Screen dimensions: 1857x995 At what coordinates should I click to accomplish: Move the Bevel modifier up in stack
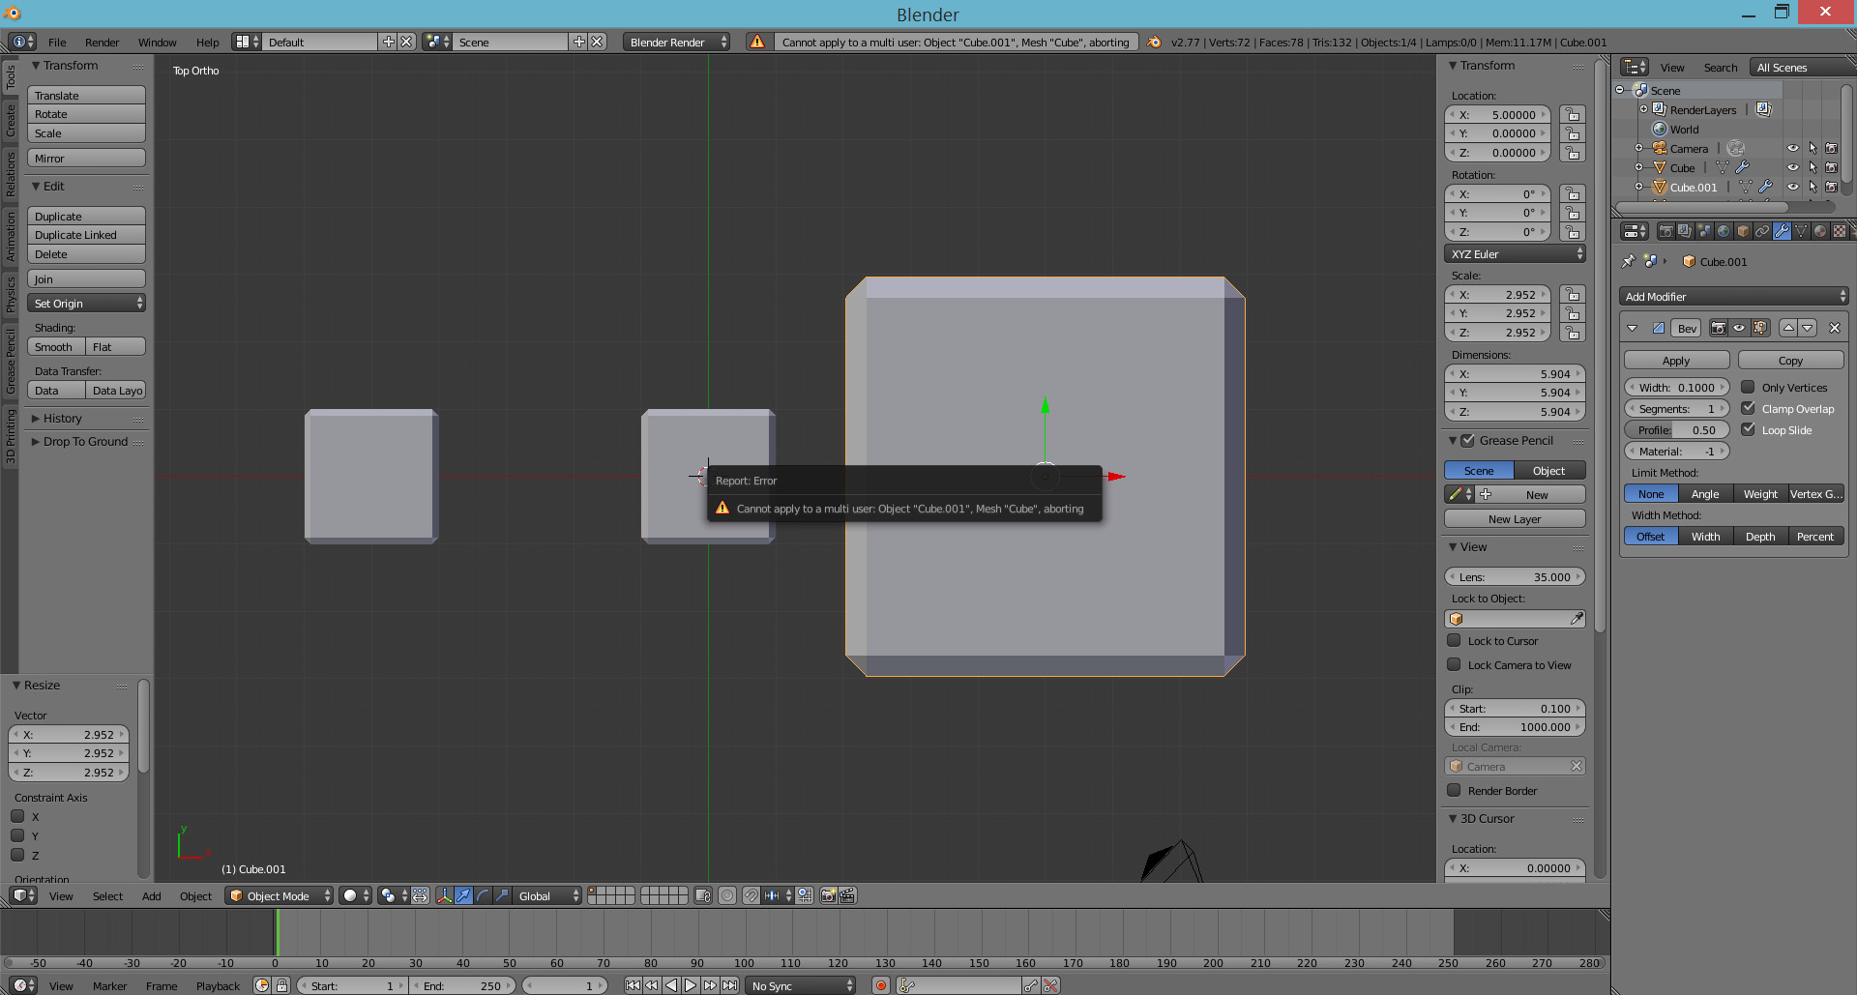tap(1788, 328)
